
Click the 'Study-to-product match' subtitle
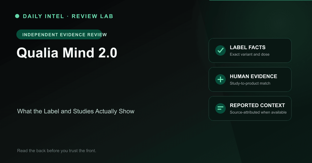[250, 83]
